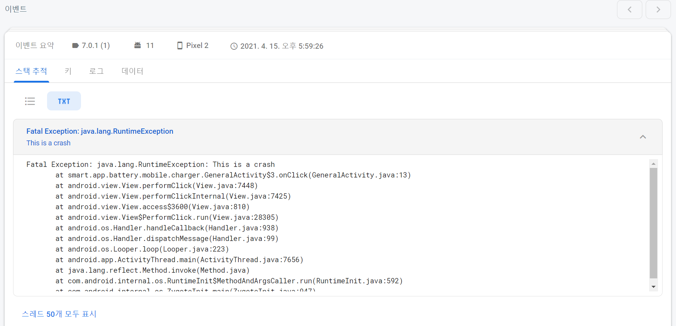Screen dimensions: 676x326
Task: Click the 'This is a crash' message
Action: [48, 143]
